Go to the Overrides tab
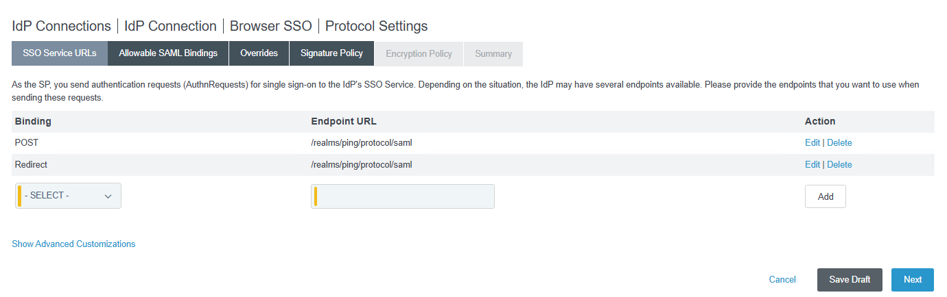 [x=259, y=53]
